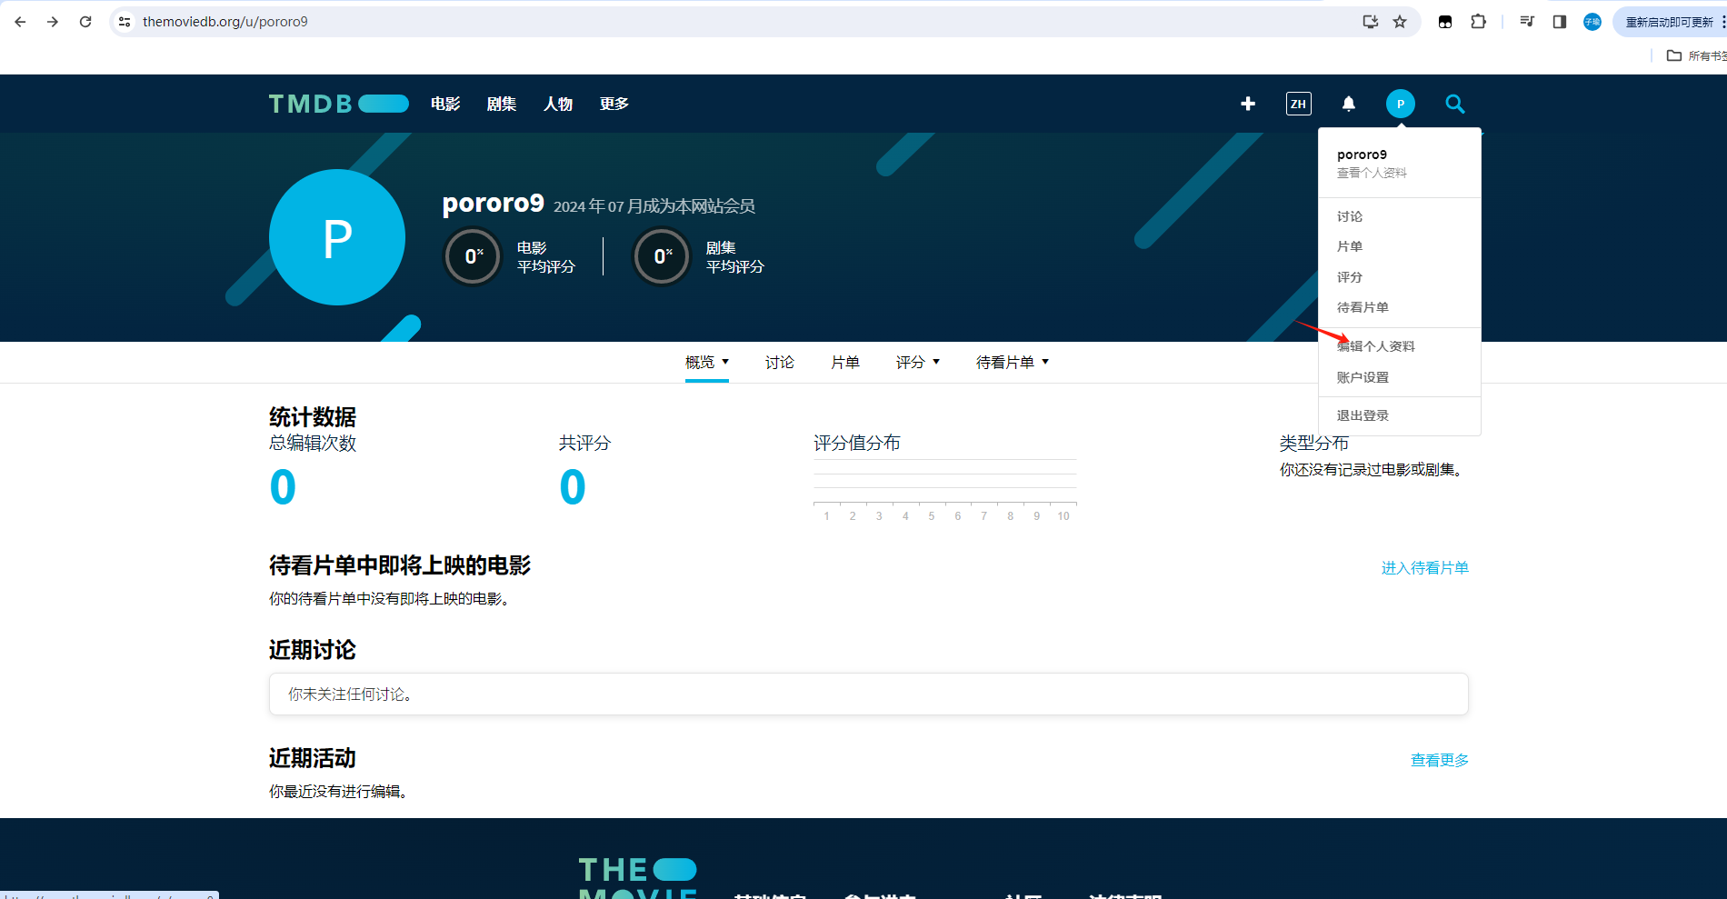Open Chrome profile avatar
The image size is (1727, 899).
[x=1592, y=22]
